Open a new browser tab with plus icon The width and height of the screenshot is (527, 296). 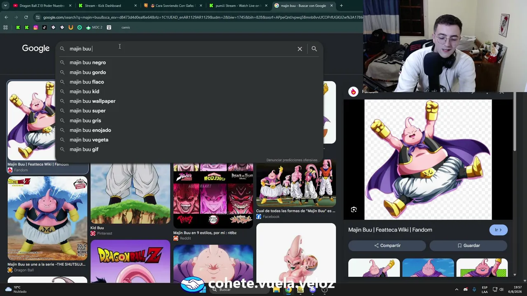(341, 6)
